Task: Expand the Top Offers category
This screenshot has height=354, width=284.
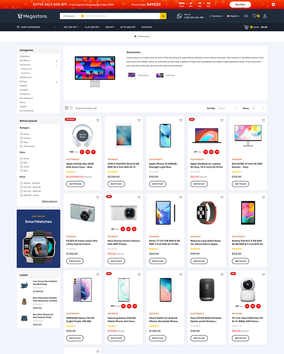Action: [57, 61]
